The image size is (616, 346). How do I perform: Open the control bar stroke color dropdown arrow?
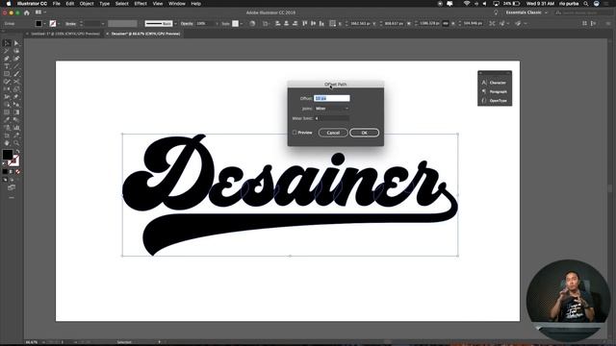tap(59, 23)
